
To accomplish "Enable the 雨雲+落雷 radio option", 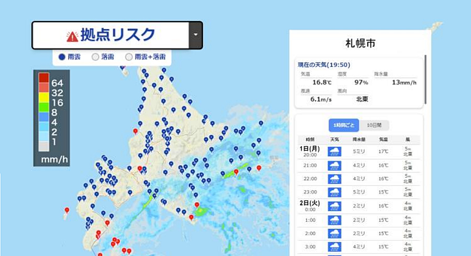I will click(129, 56).
